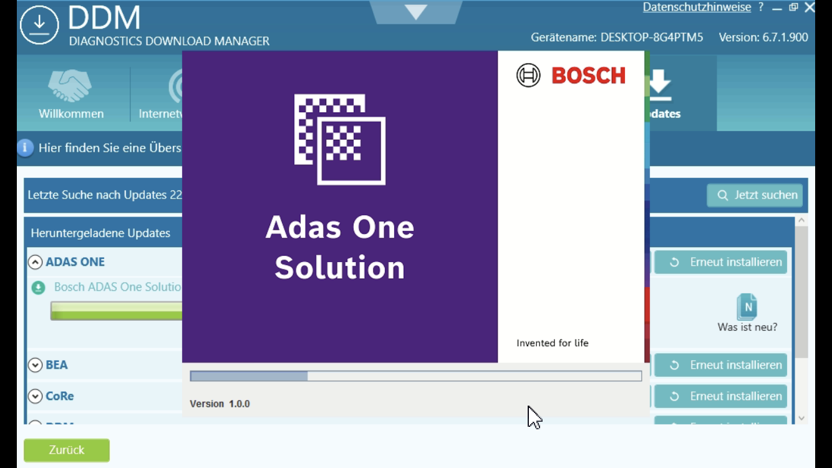
Task: Click the Version 6.7.1.900 text
Action: [763, 37]
